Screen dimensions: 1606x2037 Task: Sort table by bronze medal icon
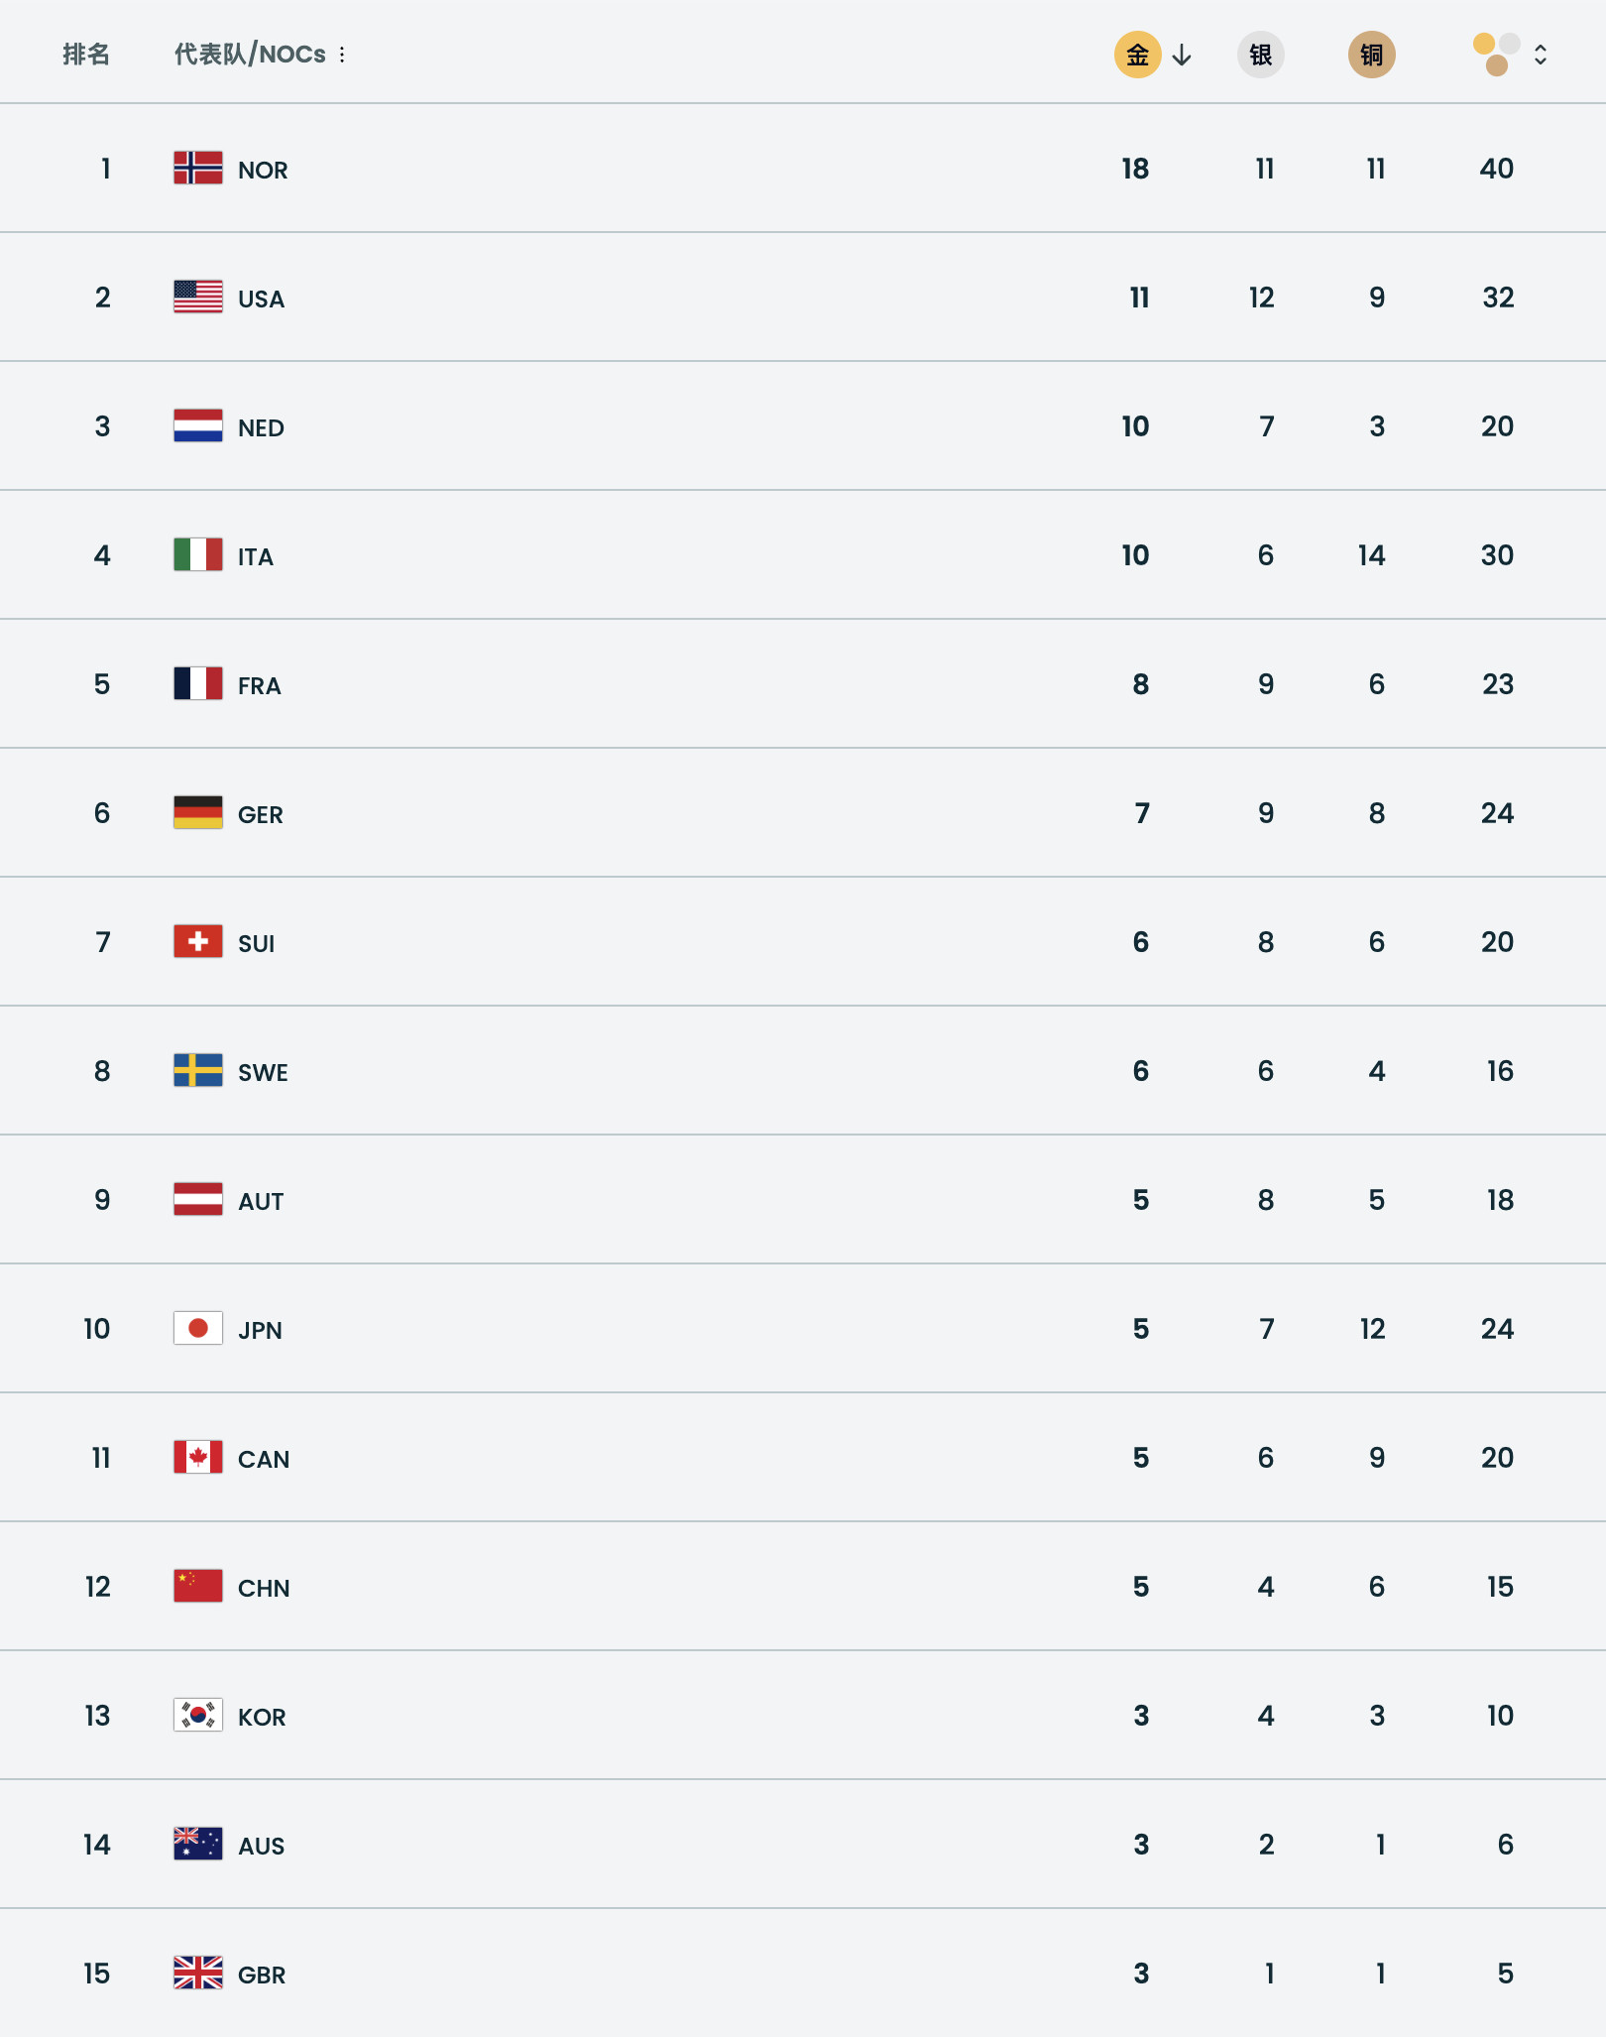tap(1371, 55)
